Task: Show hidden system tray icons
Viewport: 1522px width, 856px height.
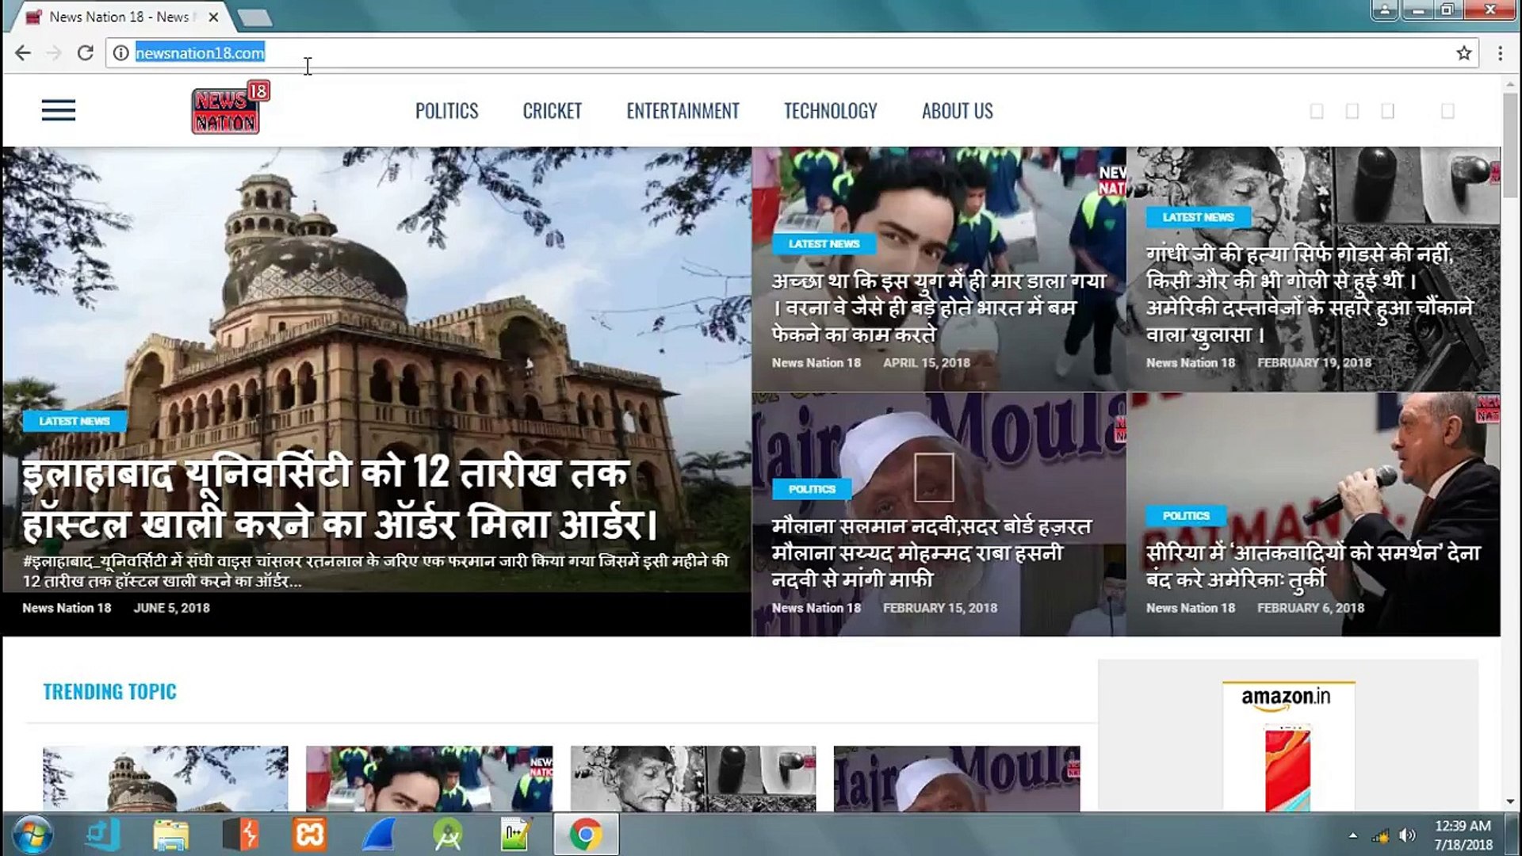Action: pyautogui.click(x=1353, y=835)
